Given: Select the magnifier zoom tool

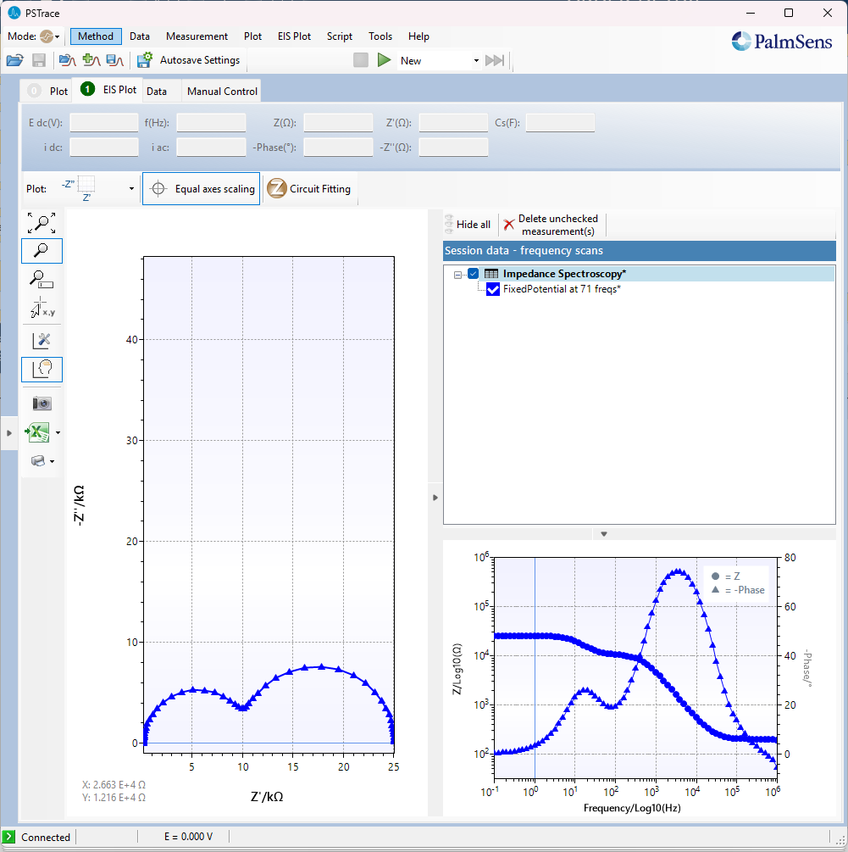Looking at the screenshot, I should [x=42, y=251].
